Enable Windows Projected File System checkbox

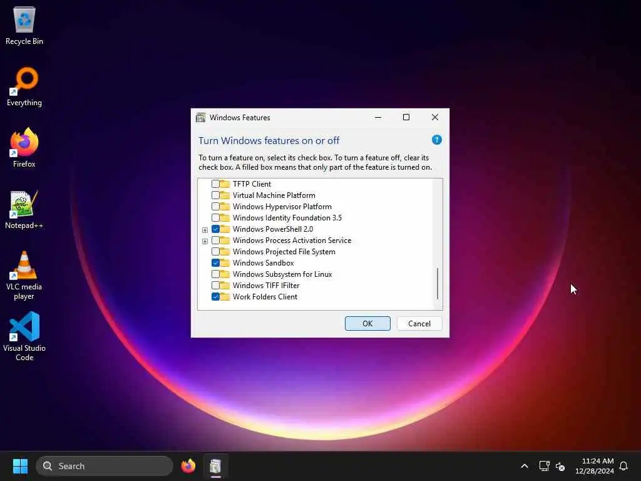[x=215, y=252]
